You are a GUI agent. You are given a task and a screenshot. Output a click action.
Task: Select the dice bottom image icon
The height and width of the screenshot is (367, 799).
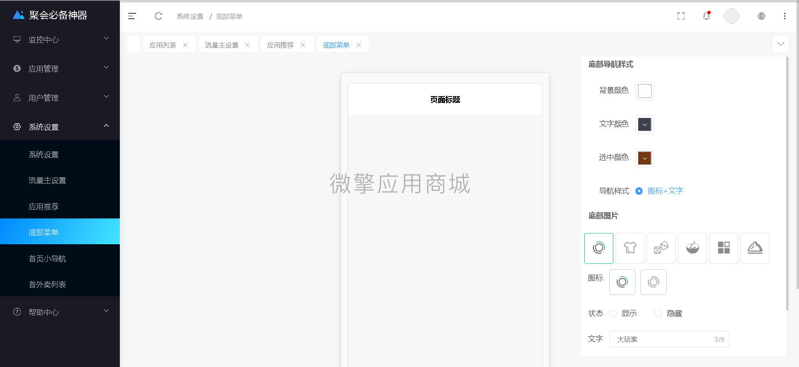661,248
